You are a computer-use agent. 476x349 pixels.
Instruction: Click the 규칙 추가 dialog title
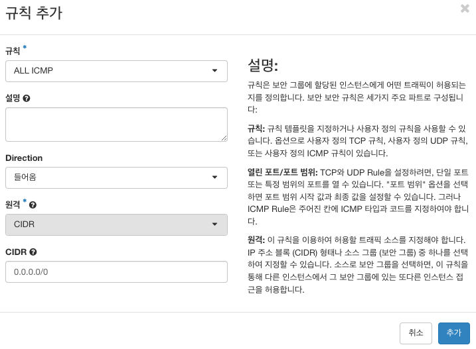click(x=34, y=13)
